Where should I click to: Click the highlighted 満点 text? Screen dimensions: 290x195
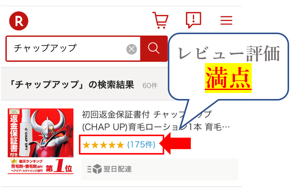pos(228,78)
